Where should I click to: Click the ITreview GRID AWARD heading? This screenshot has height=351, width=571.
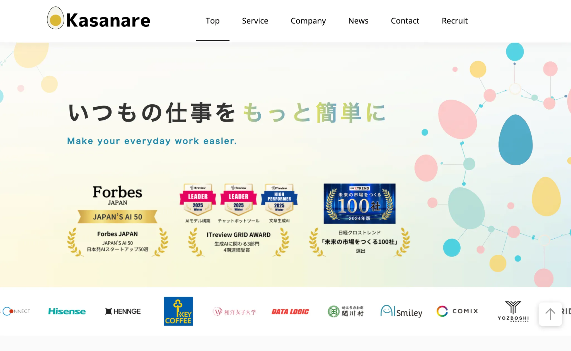pos(238,235)
